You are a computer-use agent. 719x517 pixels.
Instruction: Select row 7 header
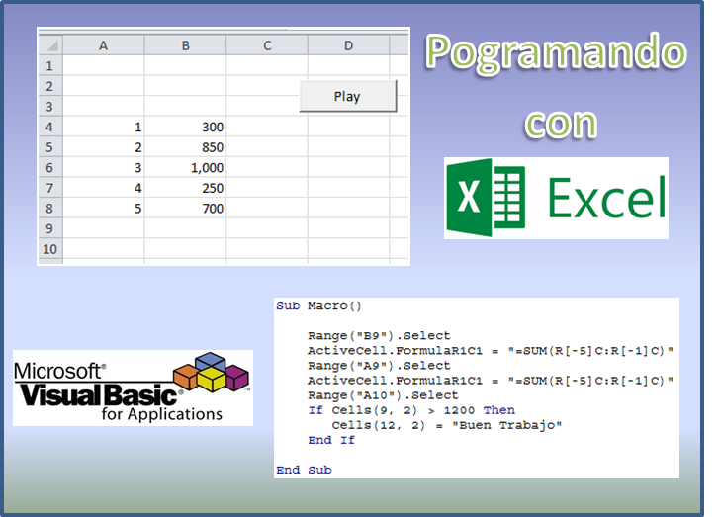[x=50, y=188]
